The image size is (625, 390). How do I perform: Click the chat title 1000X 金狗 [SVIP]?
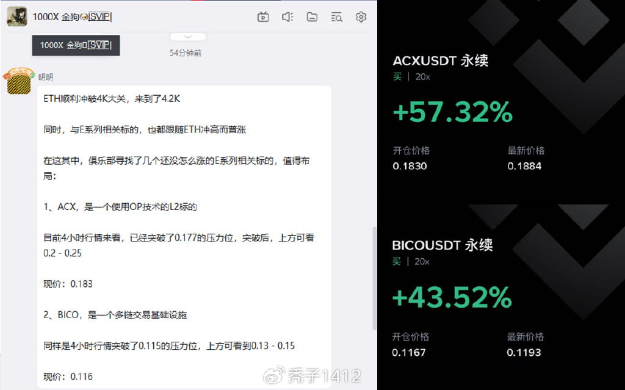72,16
